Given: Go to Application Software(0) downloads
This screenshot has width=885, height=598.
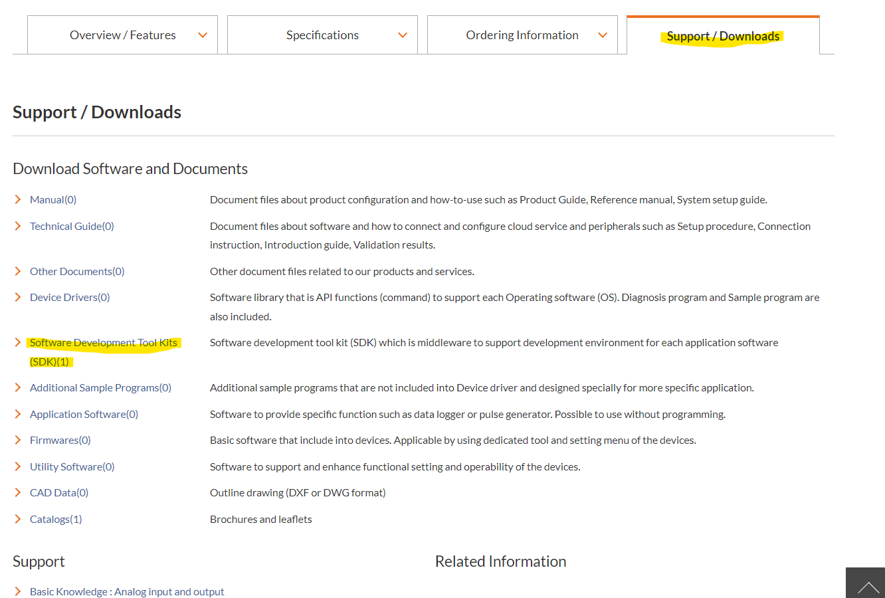Looking at the screenshot, I should point(84,414).
